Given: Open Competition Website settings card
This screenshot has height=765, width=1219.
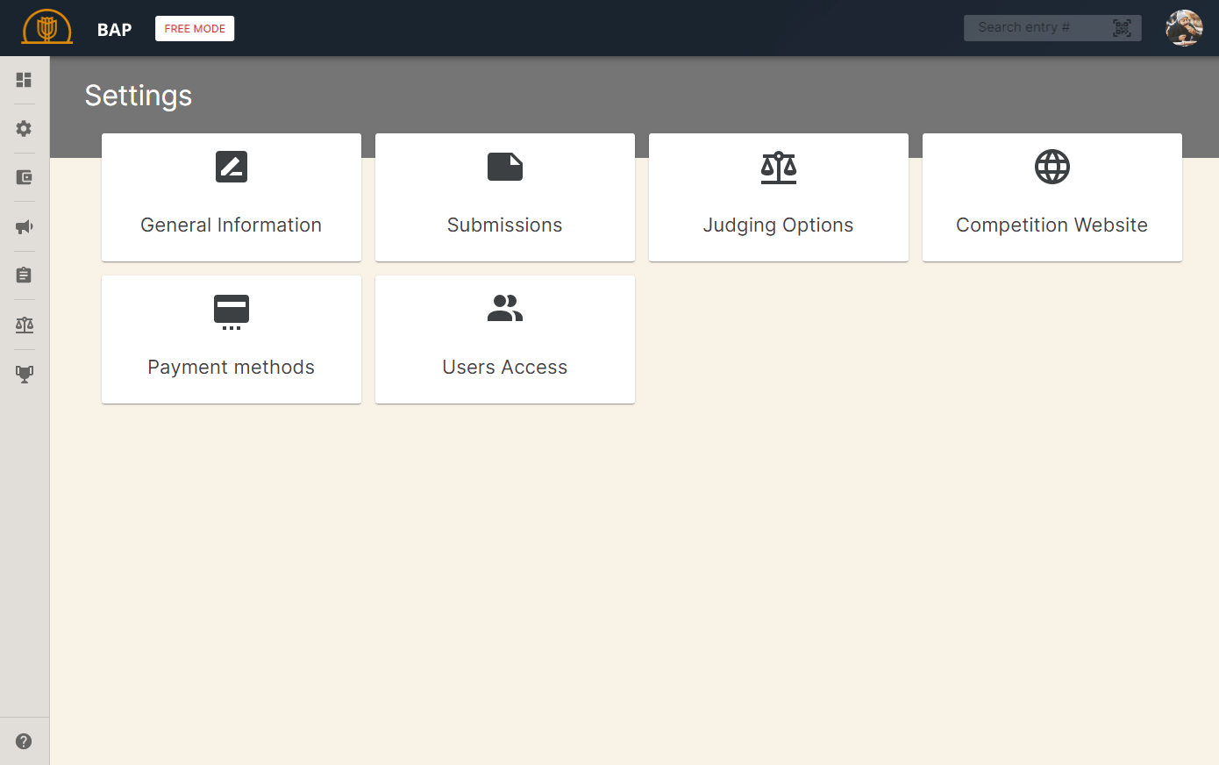Looking at the screenshot, I should pyautogui.click(x=1052, y=197).
